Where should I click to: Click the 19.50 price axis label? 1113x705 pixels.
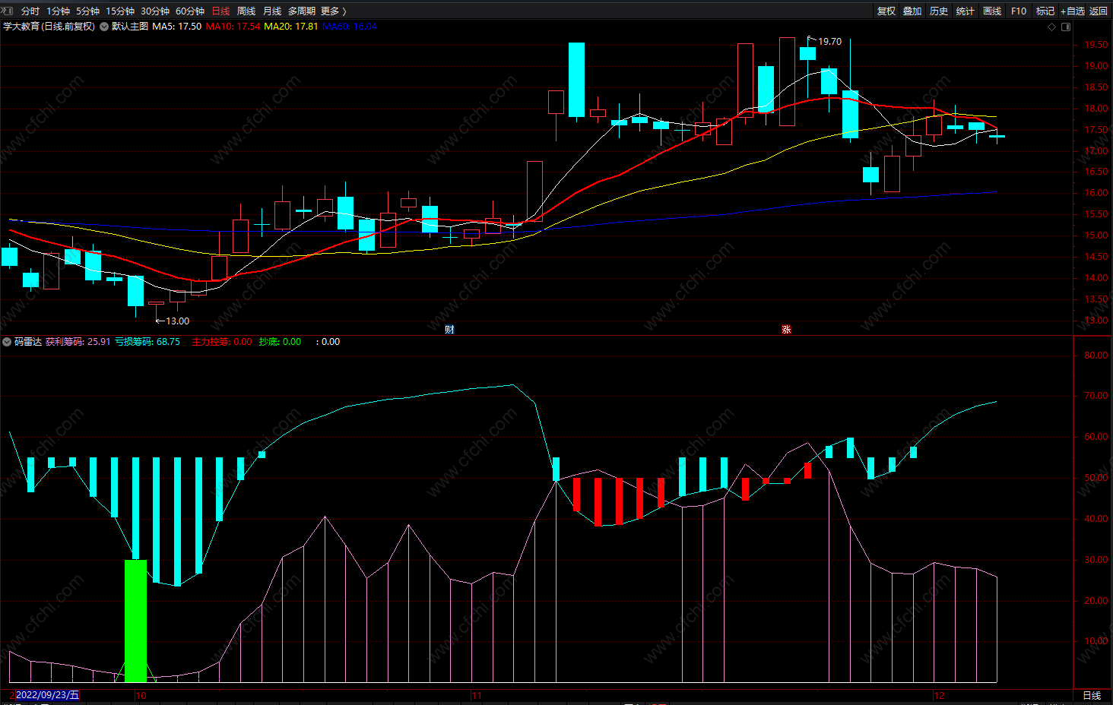point(1096,45)
